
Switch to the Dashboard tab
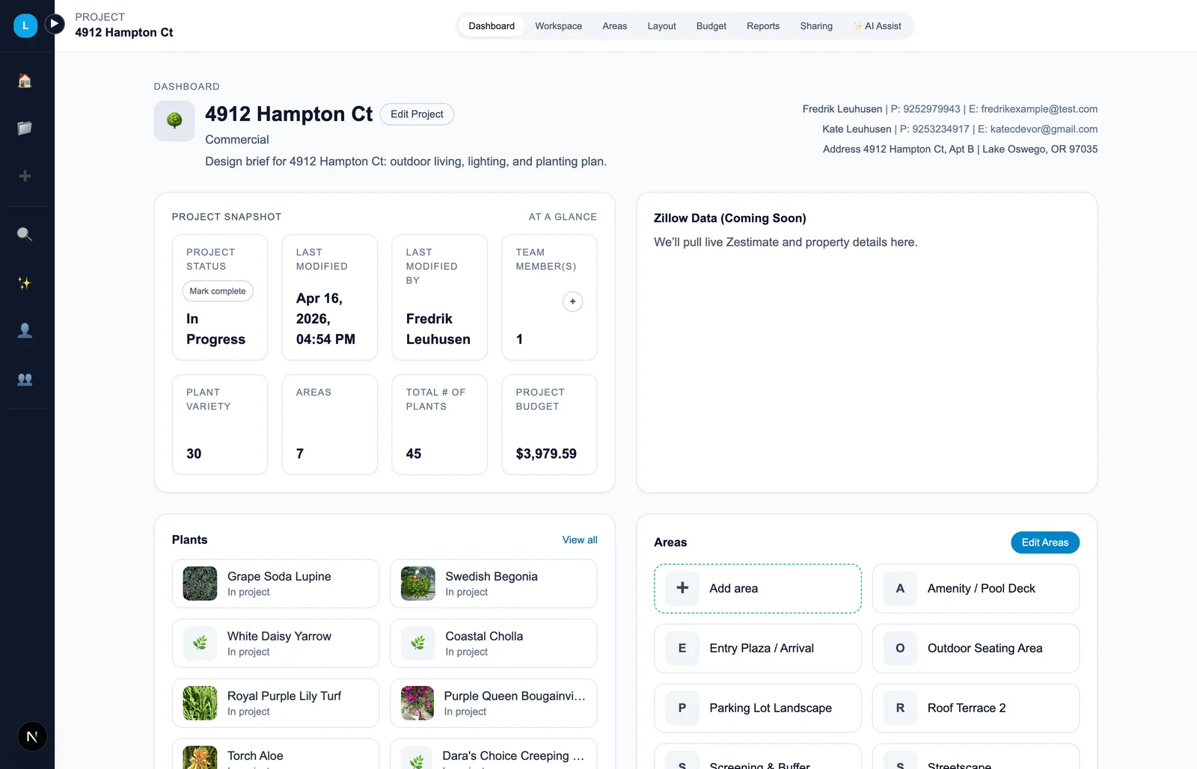[x=492, y=26]
